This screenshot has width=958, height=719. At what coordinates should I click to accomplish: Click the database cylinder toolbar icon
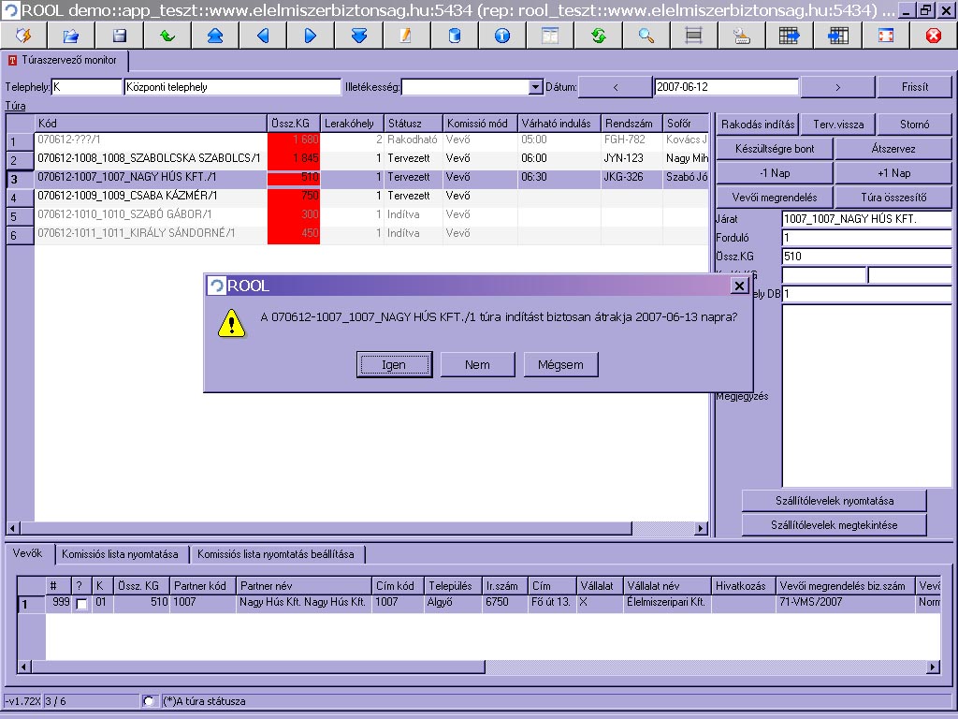point(455,36)
